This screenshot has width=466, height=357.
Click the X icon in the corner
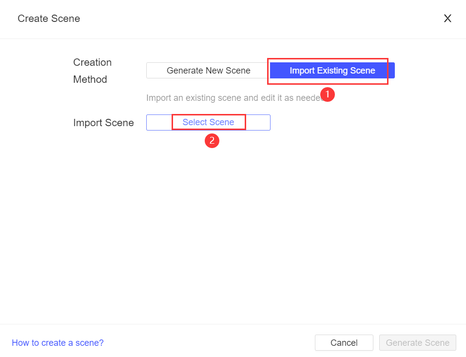click(x=447, y=18)
